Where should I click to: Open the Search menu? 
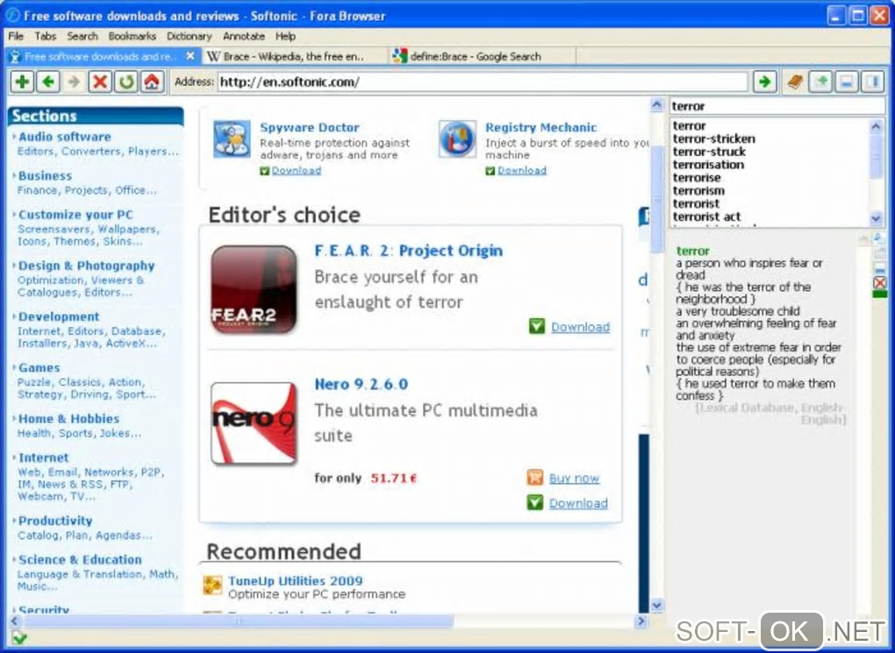(x=82, y=36)
